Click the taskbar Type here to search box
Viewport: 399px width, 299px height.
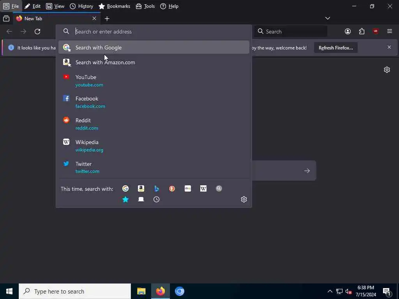(75, 291)
